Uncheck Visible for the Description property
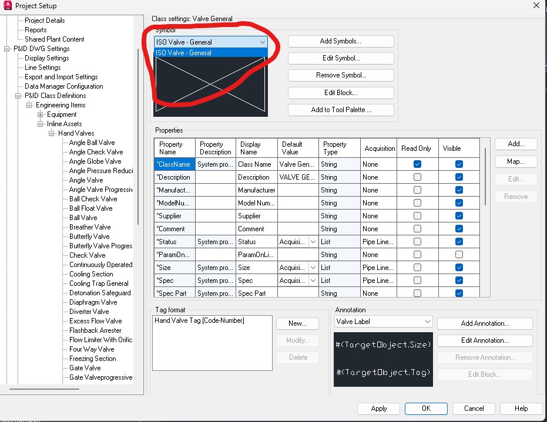The image size is (547, 422). coord(460,177)
